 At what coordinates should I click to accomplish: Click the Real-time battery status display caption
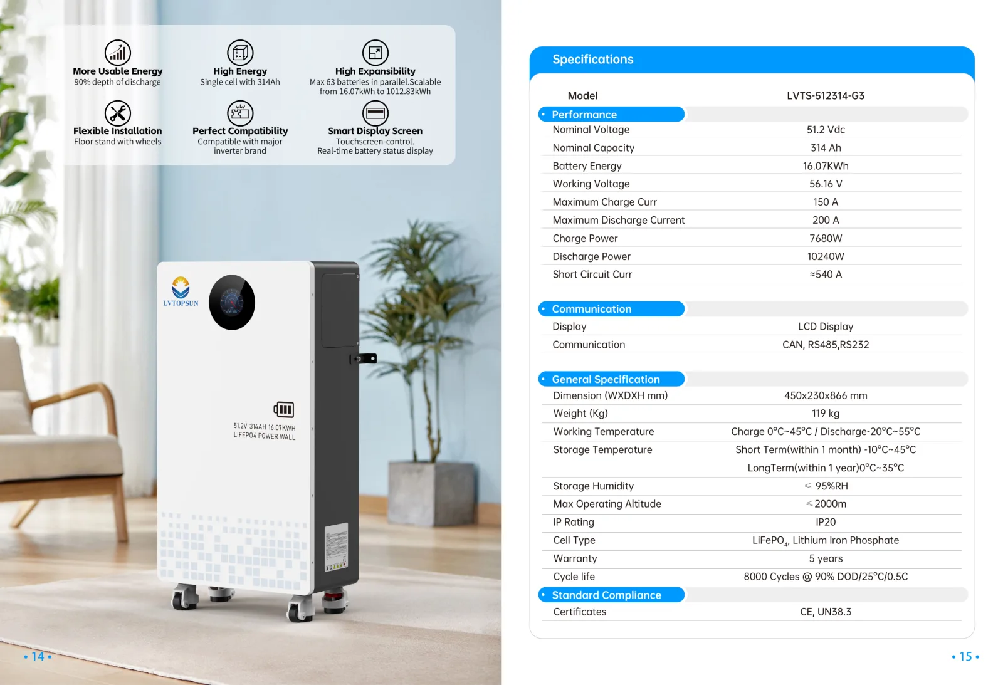[375, 151]
